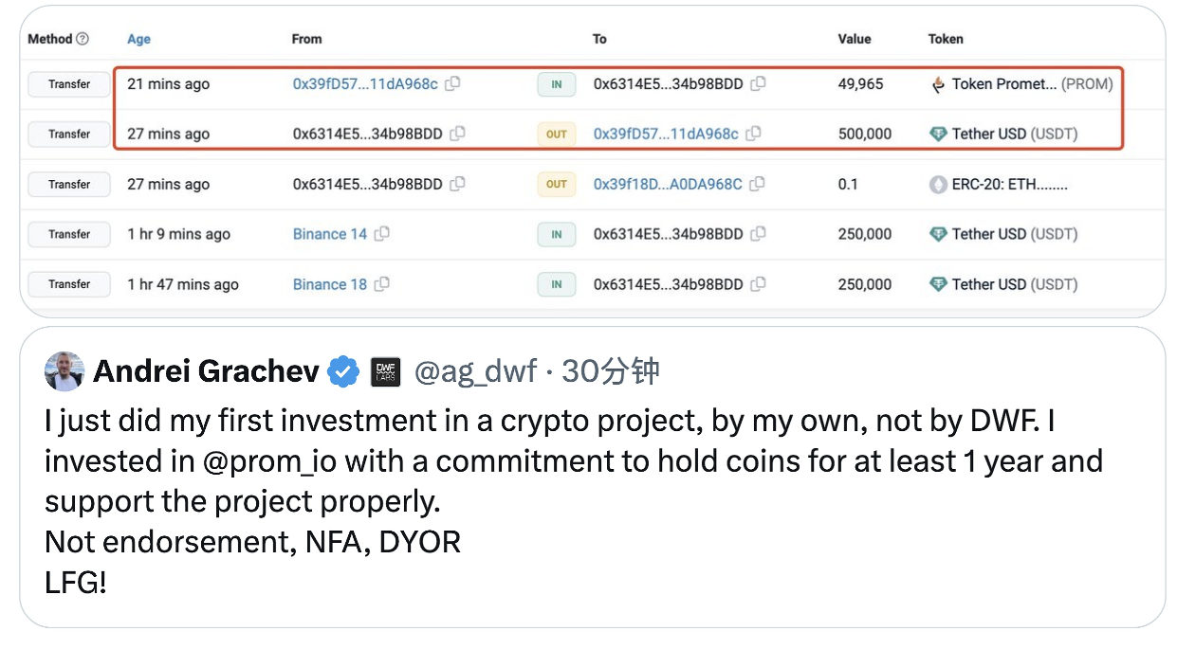The image size is (1177, 649).
Task: Open the Binance 18 address link
Action: click(x=329, y=284)
